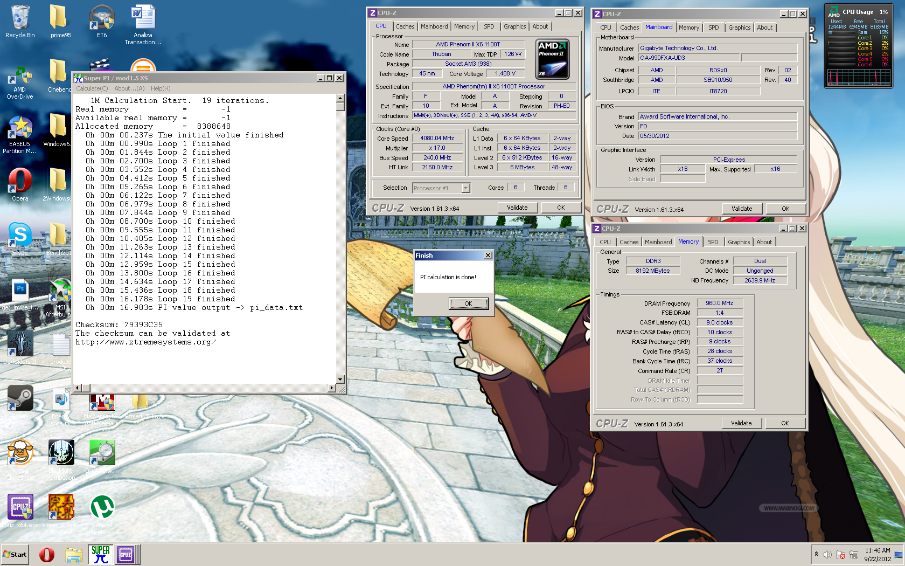This screenshot has width=905, height=566.
Task: Open the Steam desktop icon
Action: coord(20,402)
